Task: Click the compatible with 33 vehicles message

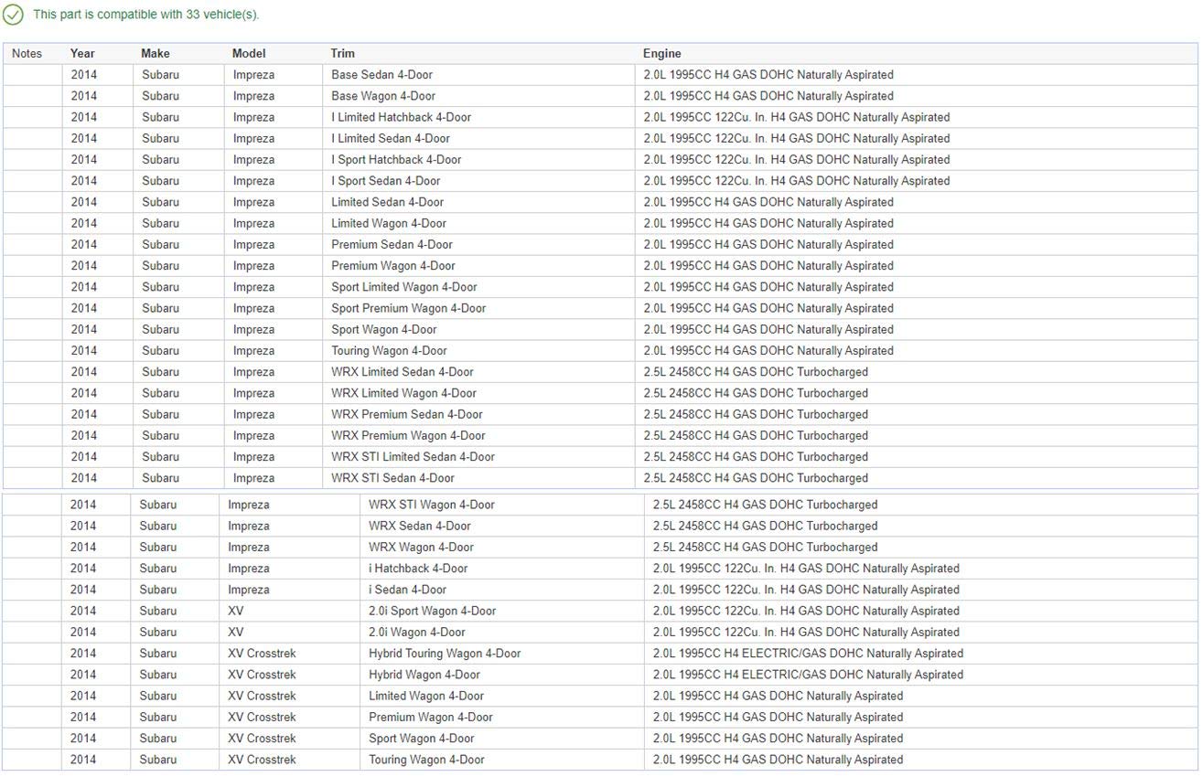Action: (x=145, y=15)
